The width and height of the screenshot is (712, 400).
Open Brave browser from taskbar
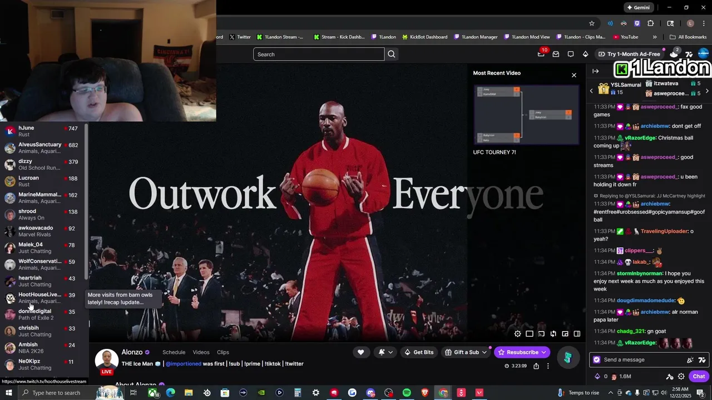tap(425, 393)
